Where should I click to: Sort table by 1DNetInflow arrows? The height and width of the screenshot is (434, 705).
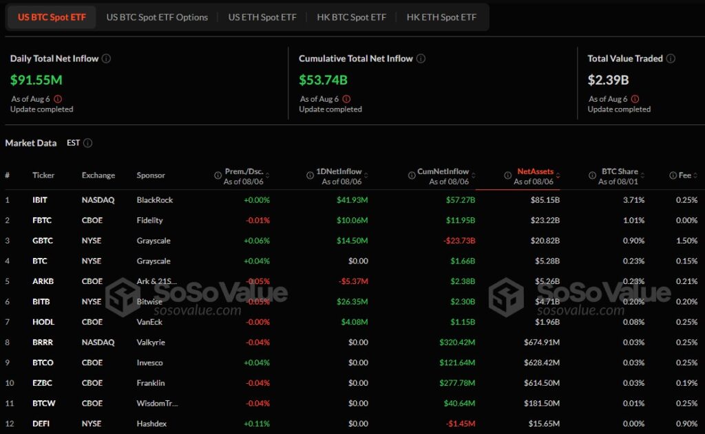point(366,175)
